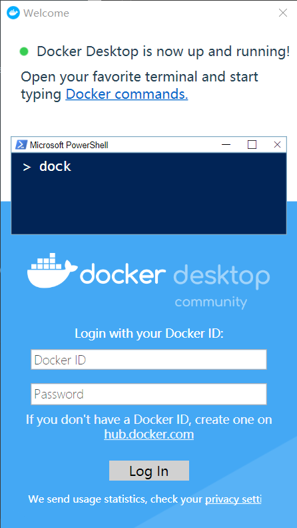Click the PowerShell icon in demo terminal
Screen dimensions: 297x528
coord(21,145)
